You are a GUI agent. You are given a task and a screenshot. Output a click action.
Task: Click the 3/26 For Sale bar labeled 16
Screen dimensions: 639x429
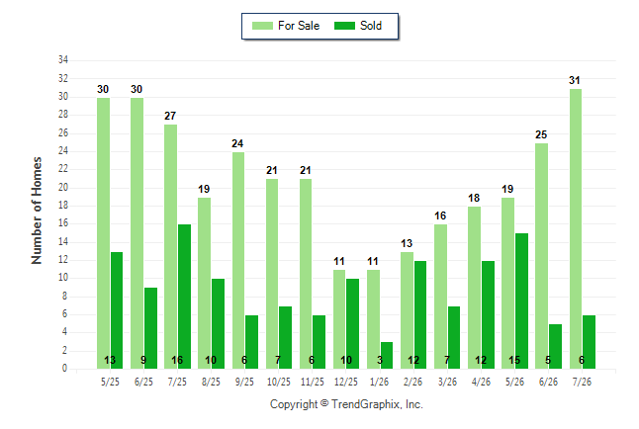click(440, 297)
